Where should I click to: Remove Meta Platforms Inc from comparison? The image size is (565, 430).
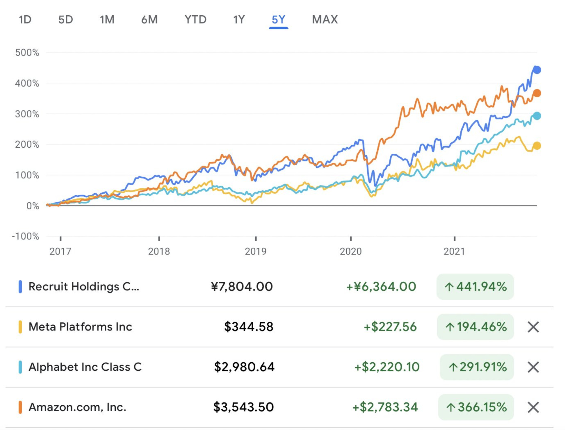533,327
